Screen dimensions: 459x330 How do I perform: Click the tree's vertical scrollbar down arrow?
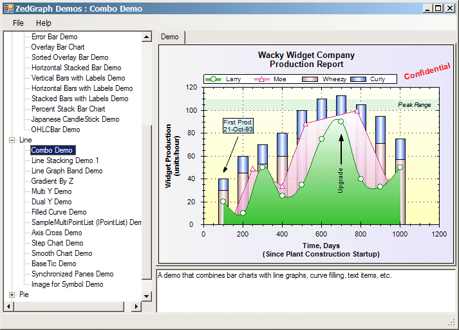coord(147,296)
